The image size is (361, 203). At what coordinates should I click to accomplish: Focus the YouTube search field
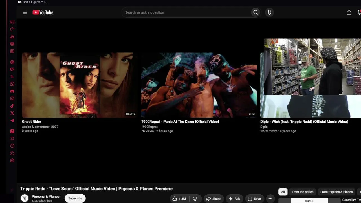click(x=186, y=12)
